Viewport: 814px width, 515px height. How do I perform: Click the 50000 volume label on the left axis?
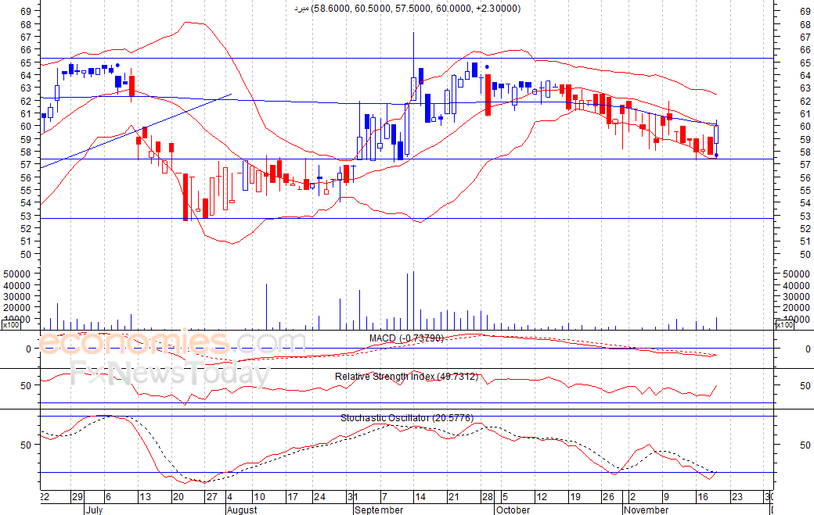17,274
